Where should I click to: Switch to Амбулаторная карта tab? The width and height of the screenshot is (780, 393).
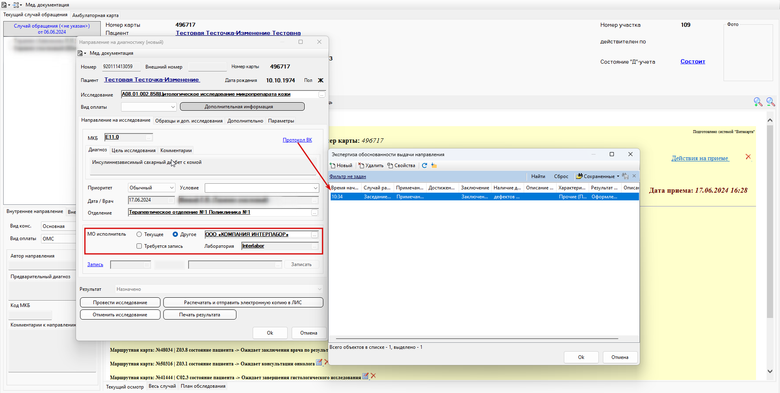(x=95, y=15)
